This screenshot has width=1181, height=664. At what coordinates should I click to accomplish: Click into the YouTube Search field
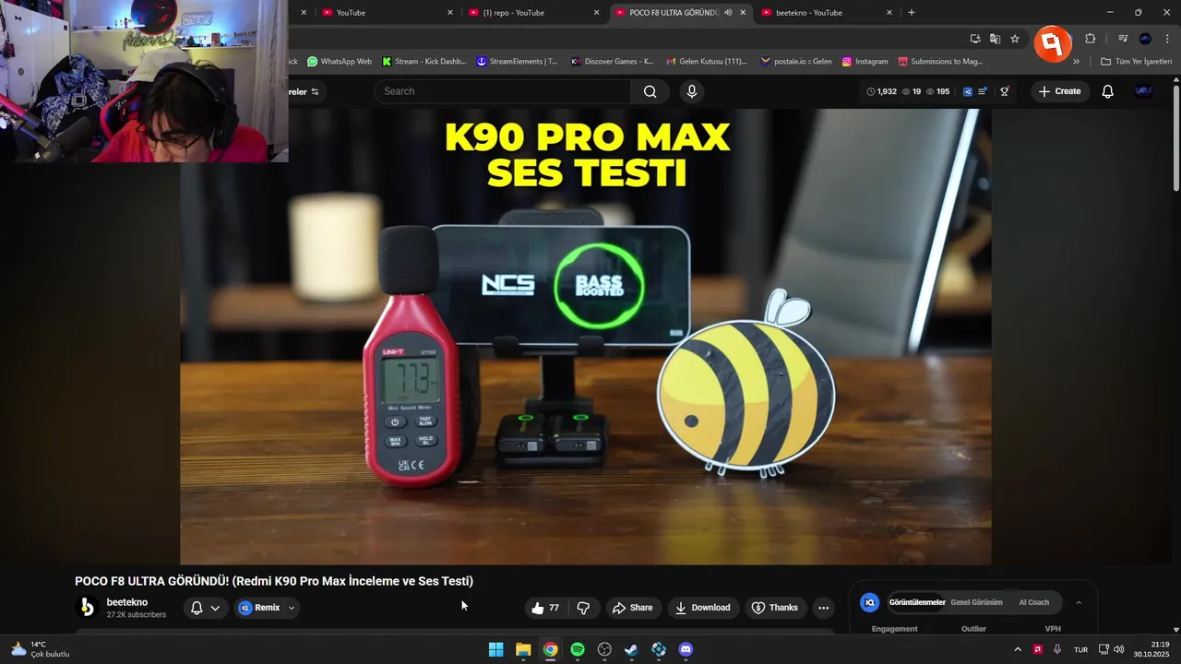(503, 91)
